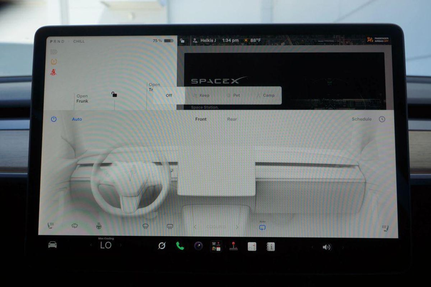Tap the LO temperature setting
Image resolution: width=431 pixels, height=287 pixels.
point(106,245)
